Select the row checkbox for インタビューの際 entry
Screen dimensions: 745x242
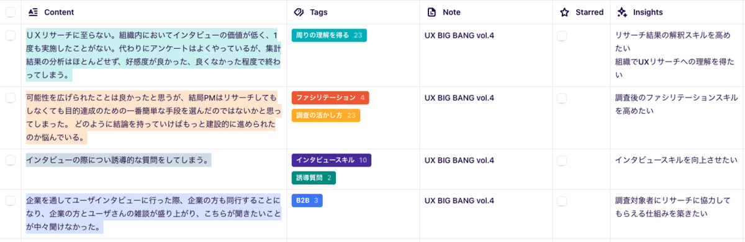tap(11, 160)
